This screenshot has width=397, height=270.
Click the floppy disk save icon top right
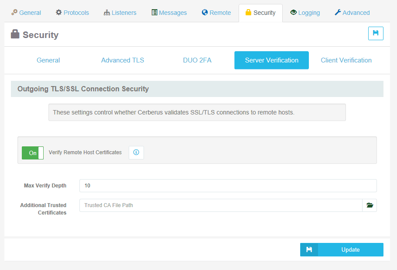coord(376,33)
